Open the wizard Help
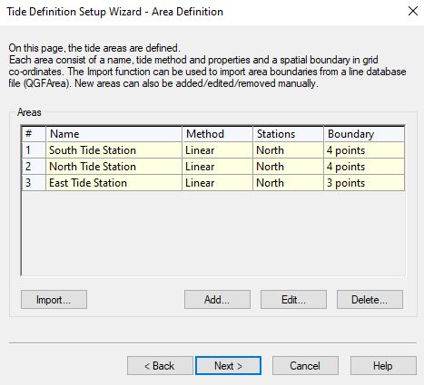The image size is (424, 385). tap(383, 366)
